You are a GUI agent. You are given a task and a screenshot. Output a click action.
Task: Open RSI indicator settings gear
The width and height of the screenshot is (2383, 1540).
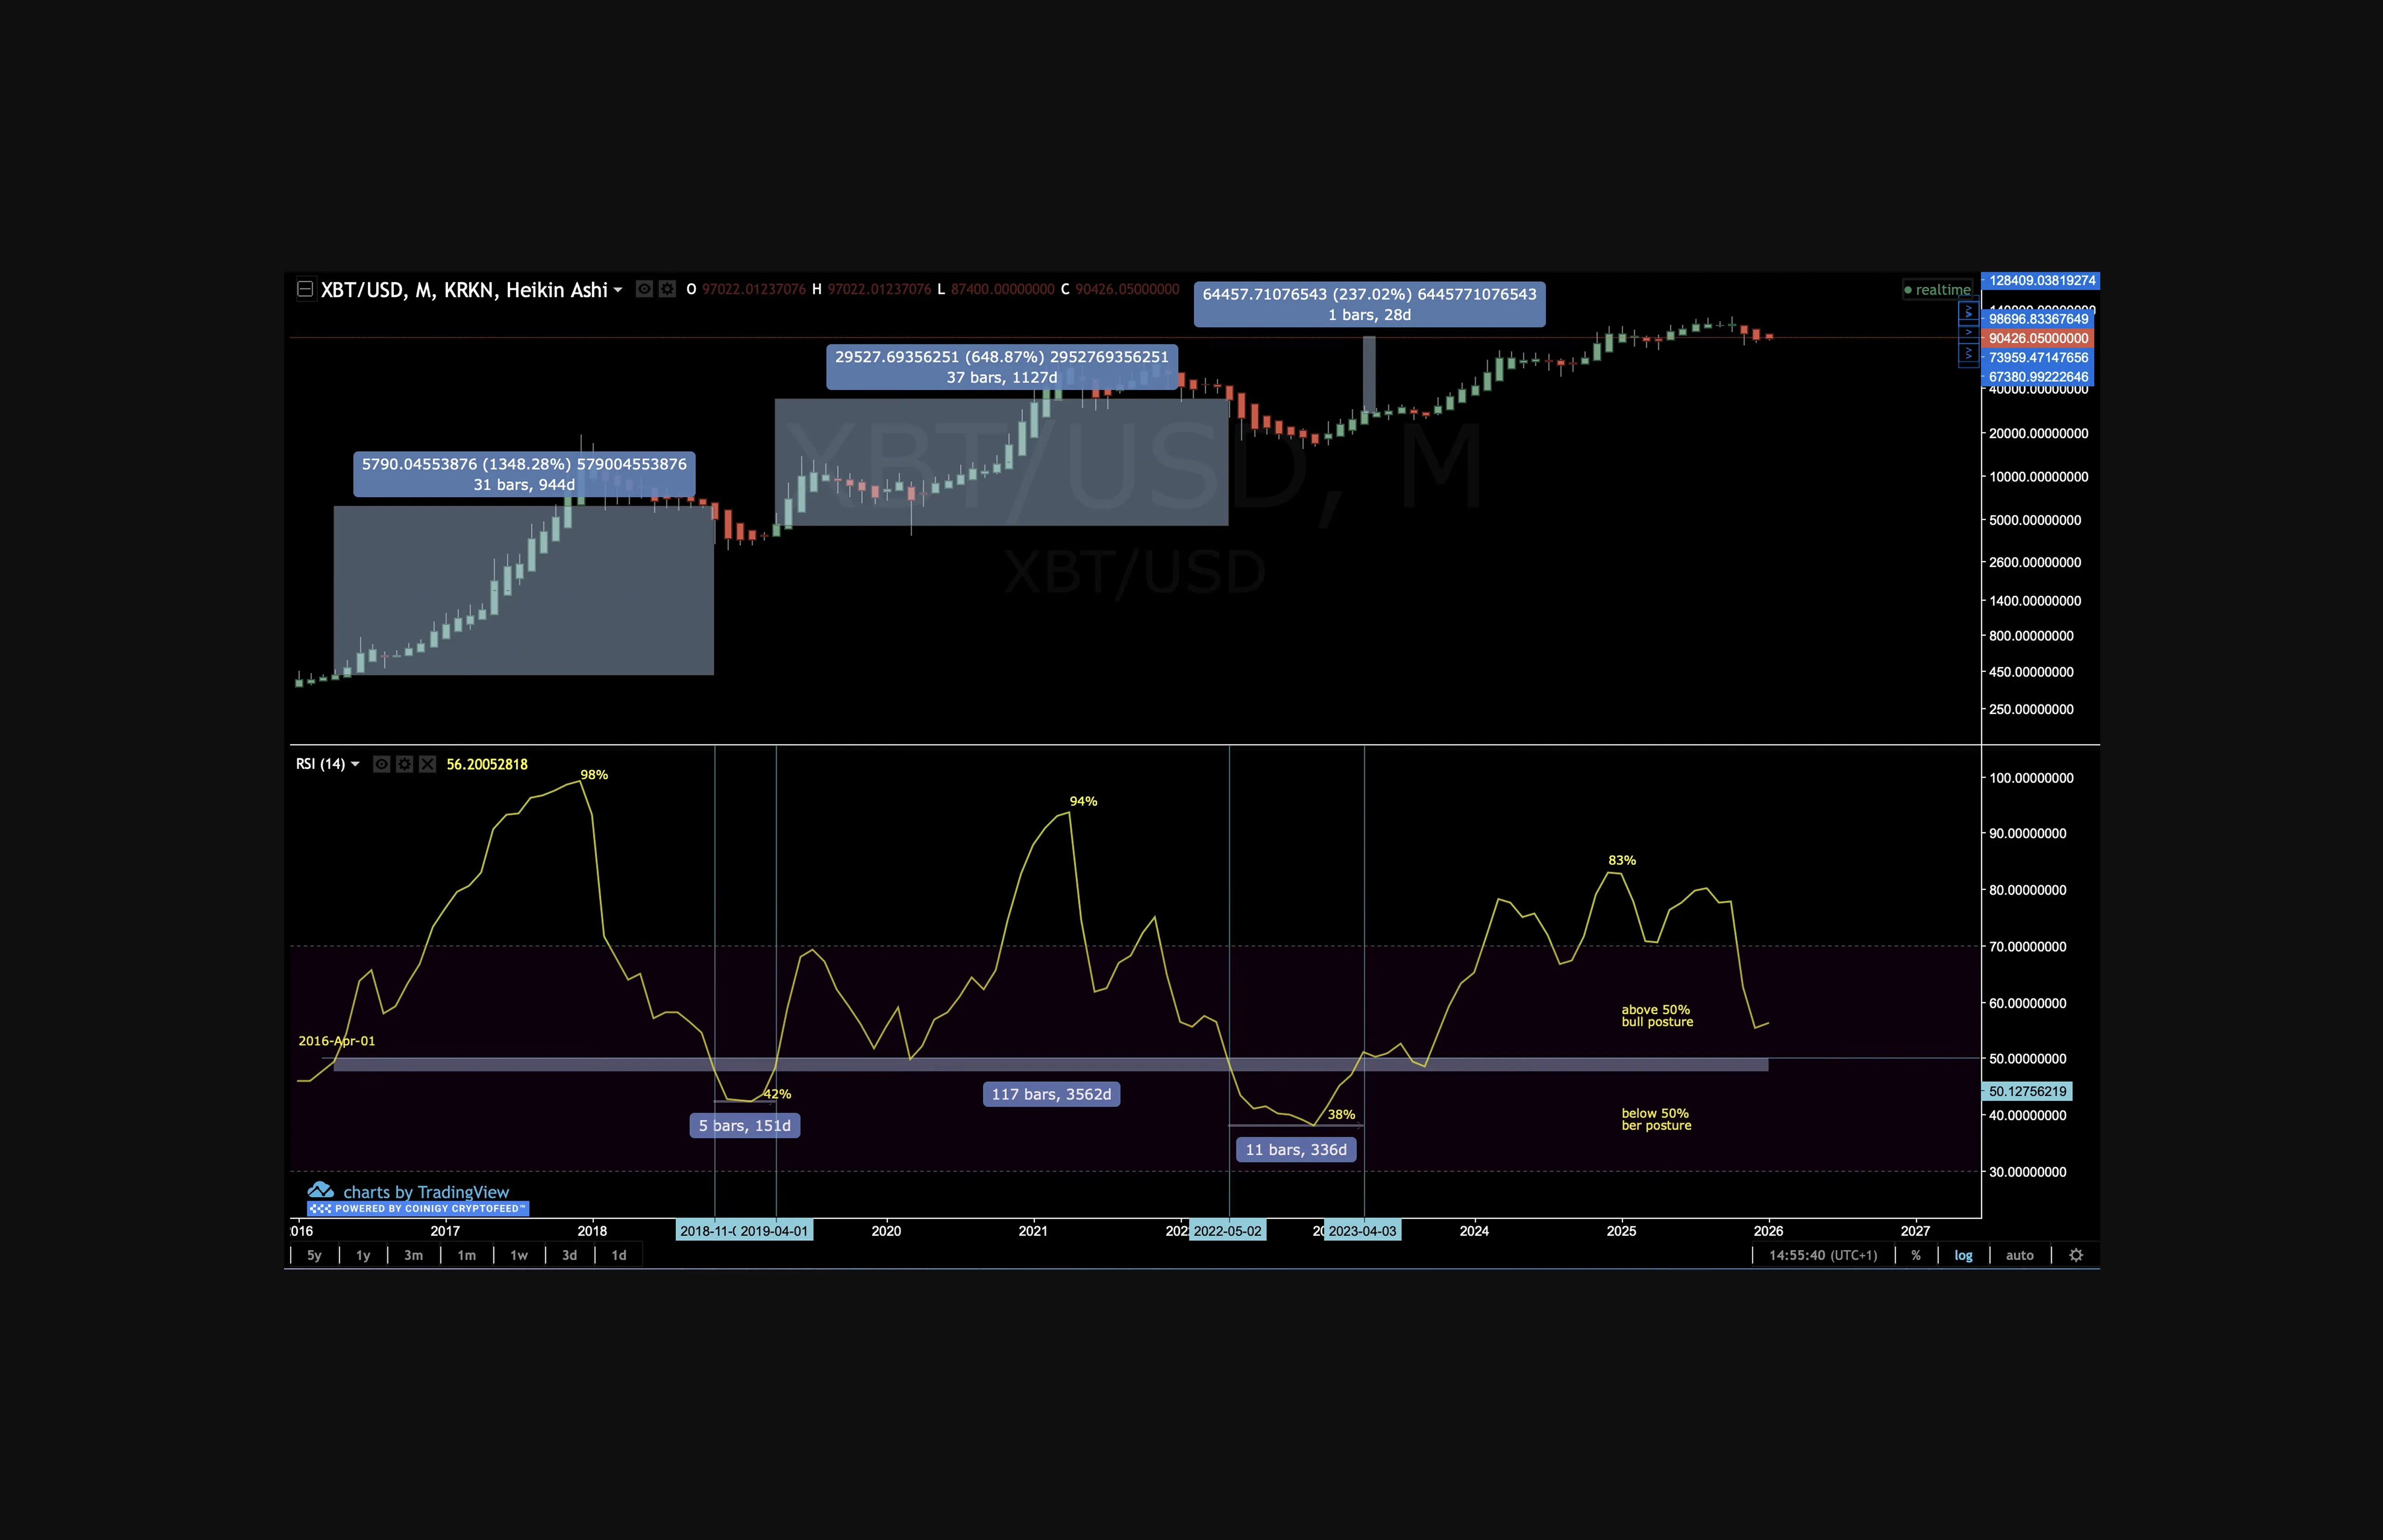pos(404,764)
